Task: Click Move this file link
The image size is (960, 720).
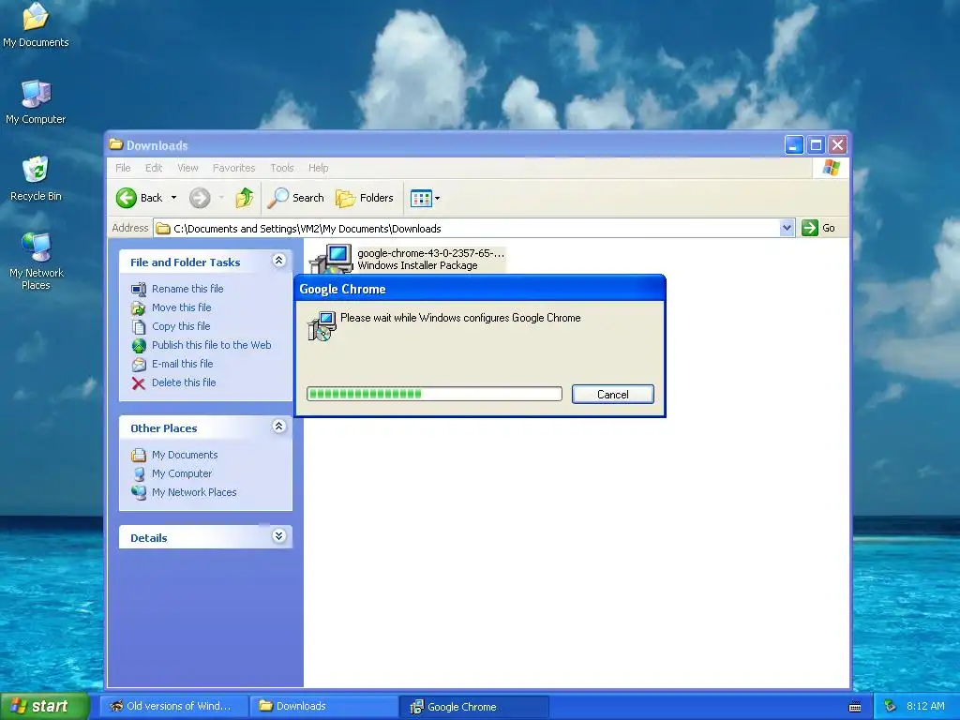Action: pyautogui.click(x=181, y=307)
